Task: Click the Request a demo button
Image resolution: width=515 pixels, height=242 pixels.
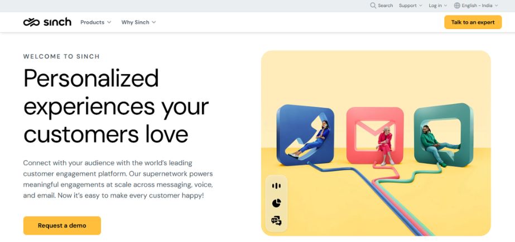Action: 62,226
